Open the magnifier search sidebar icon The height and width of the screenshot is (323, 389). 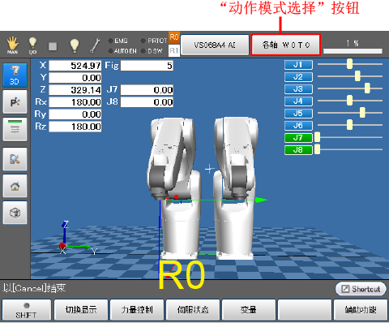15,159
